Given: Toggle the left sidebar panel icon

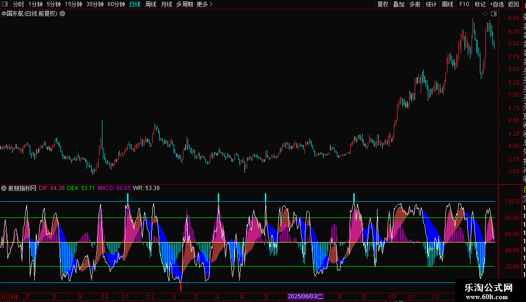Looking at the screenshot, I should coord(6,4).
